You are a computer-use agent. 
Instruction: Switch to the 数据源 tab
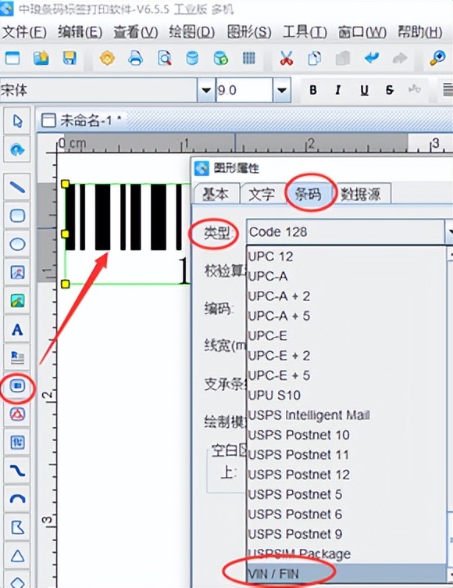pyautogui.click(x=362, y=194)
